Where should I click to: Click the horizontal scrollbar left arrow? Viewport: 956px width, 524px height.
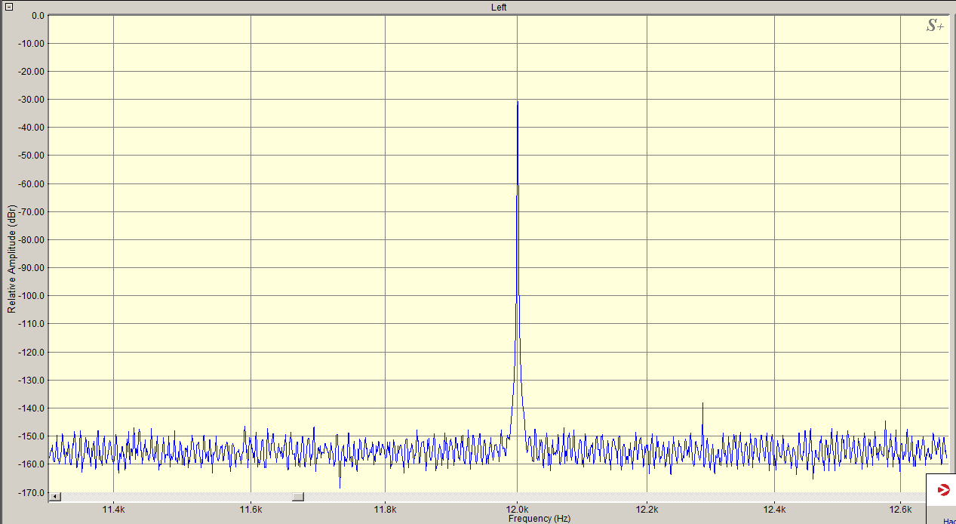click(54, 497)
